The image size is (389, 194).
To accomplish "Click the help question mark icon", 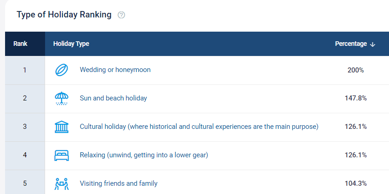I will [121, 15].
